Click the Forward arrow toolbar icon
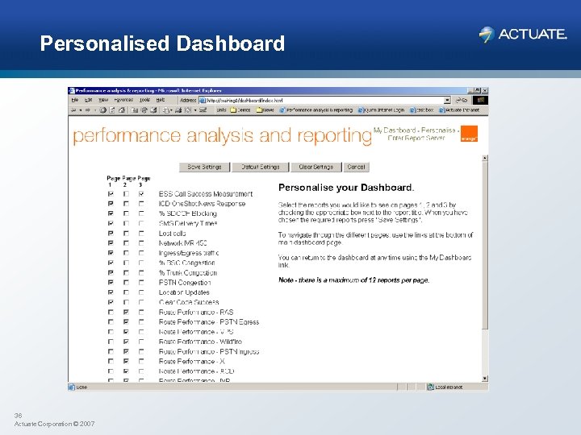This screenshot has width=581, height=435. 88,110
